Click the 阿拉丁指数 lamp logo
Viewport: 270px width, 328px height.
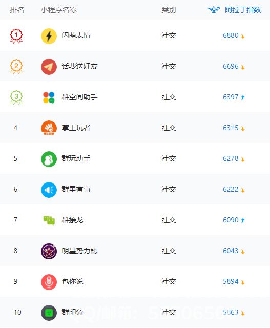click(x=214, y=10)
